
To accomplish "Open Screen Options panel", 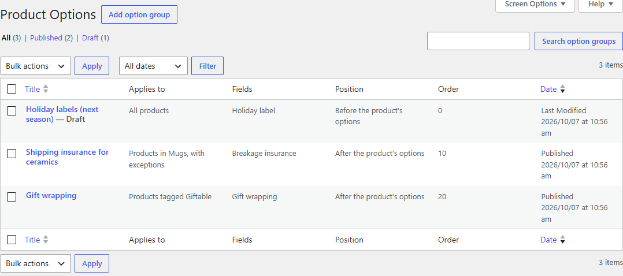I will point(535,5).
